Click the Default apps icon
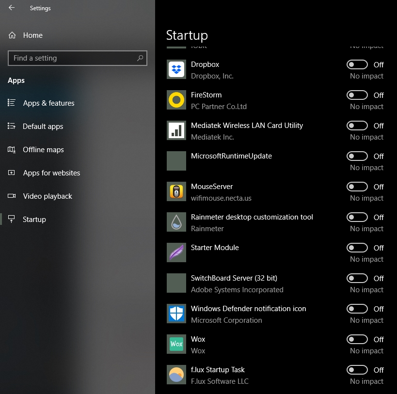The height and width of the screenshot is (394, 397). (x=12, y=126)
